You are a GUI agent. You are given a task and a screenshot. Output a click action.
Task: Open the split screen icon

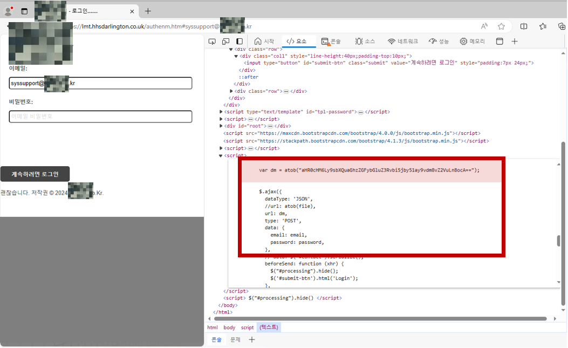pyautogui.click(x=524, y=26)
